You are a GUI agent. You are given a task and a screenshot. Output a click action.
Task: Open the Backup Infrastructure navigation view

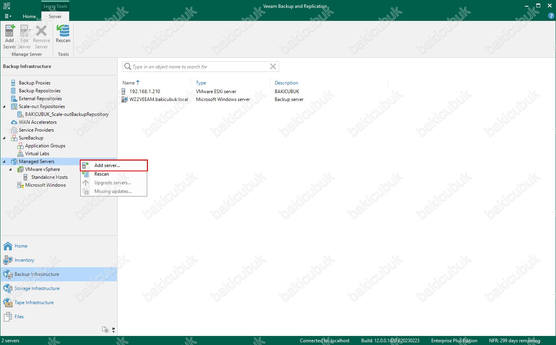pyautogui.click(x=59, y=274)
